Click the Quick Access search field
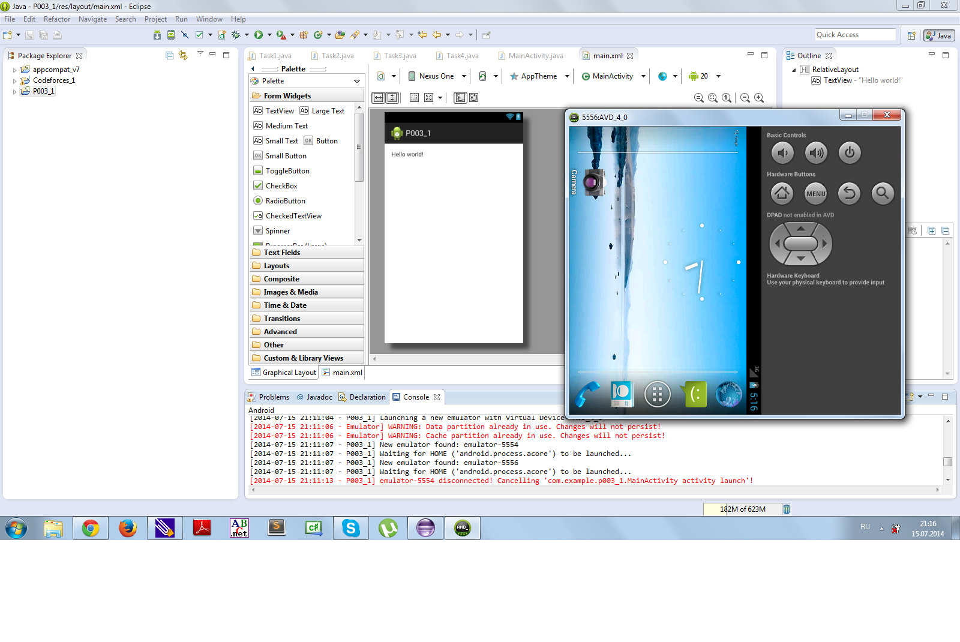This screenshot has height=642, width=960. coord(856,35)
